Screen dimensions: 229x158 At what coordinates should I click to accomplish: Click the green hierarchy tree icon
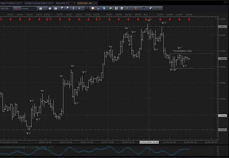(x=157, y=8)
